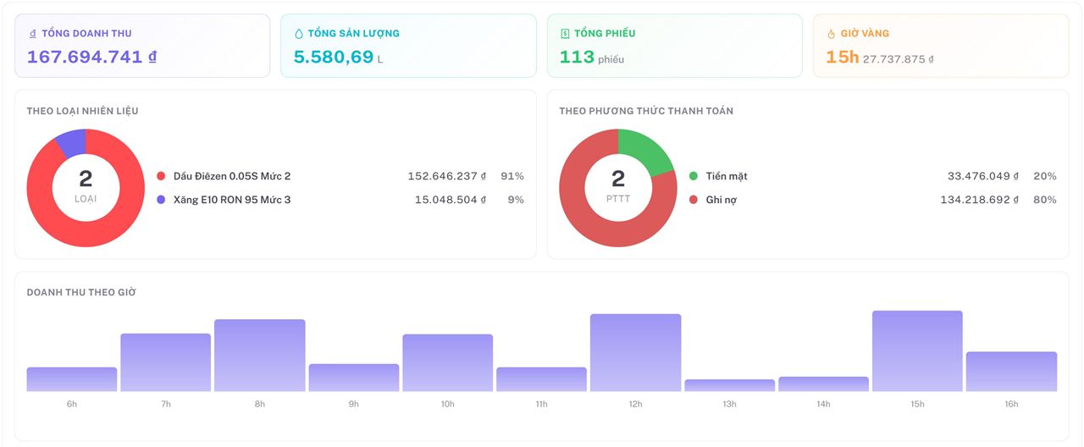The width and height of the screenshot is (1084, 447).
Task: Click the fuel type donut chart center
Action: (86, 188)
